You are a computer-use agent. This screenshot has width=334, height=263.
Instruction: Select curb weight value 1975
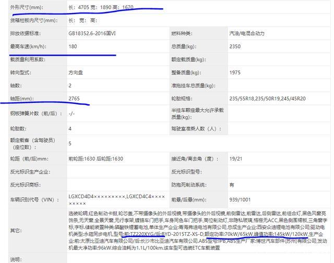235,73
